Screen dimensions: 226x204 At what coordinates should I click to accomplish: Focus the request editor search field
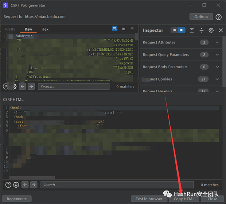coord(74,86)
